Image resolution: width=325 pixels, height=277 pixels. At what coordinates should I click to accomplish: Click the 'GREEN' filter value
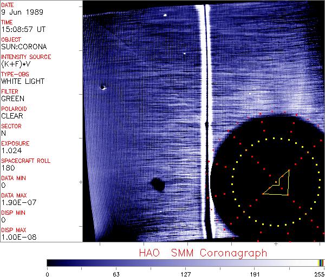tap(12, 98)
